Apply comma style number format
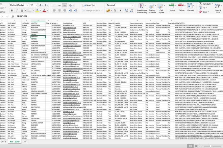The width and height of the screenshot is (223, 148). (120, 10)
